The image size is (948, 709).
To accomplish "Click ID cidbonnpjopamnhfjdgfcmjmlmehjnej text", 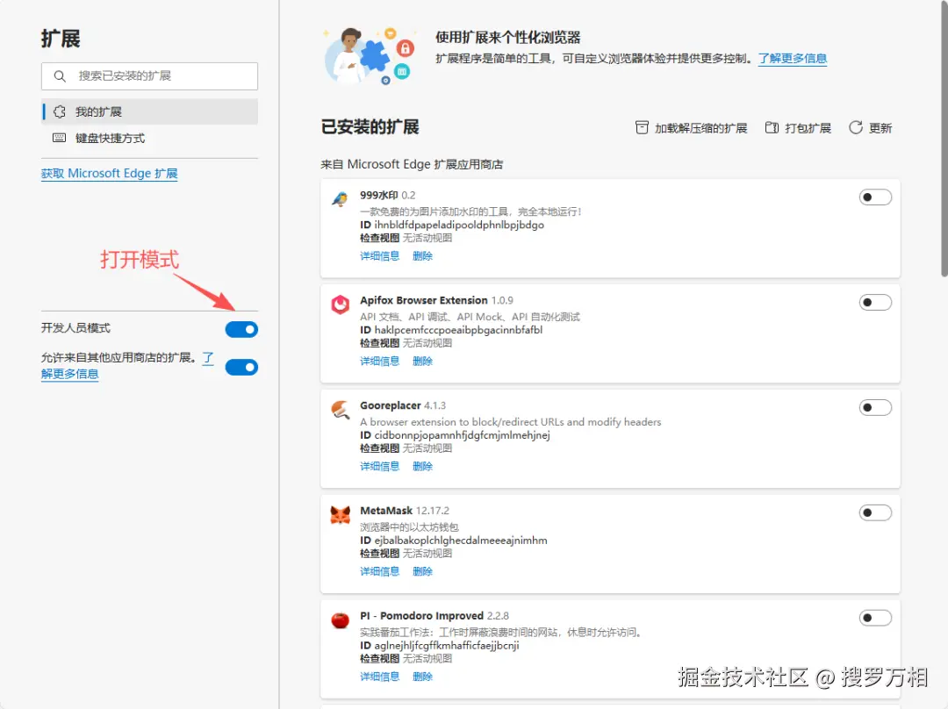I will 455,435.
